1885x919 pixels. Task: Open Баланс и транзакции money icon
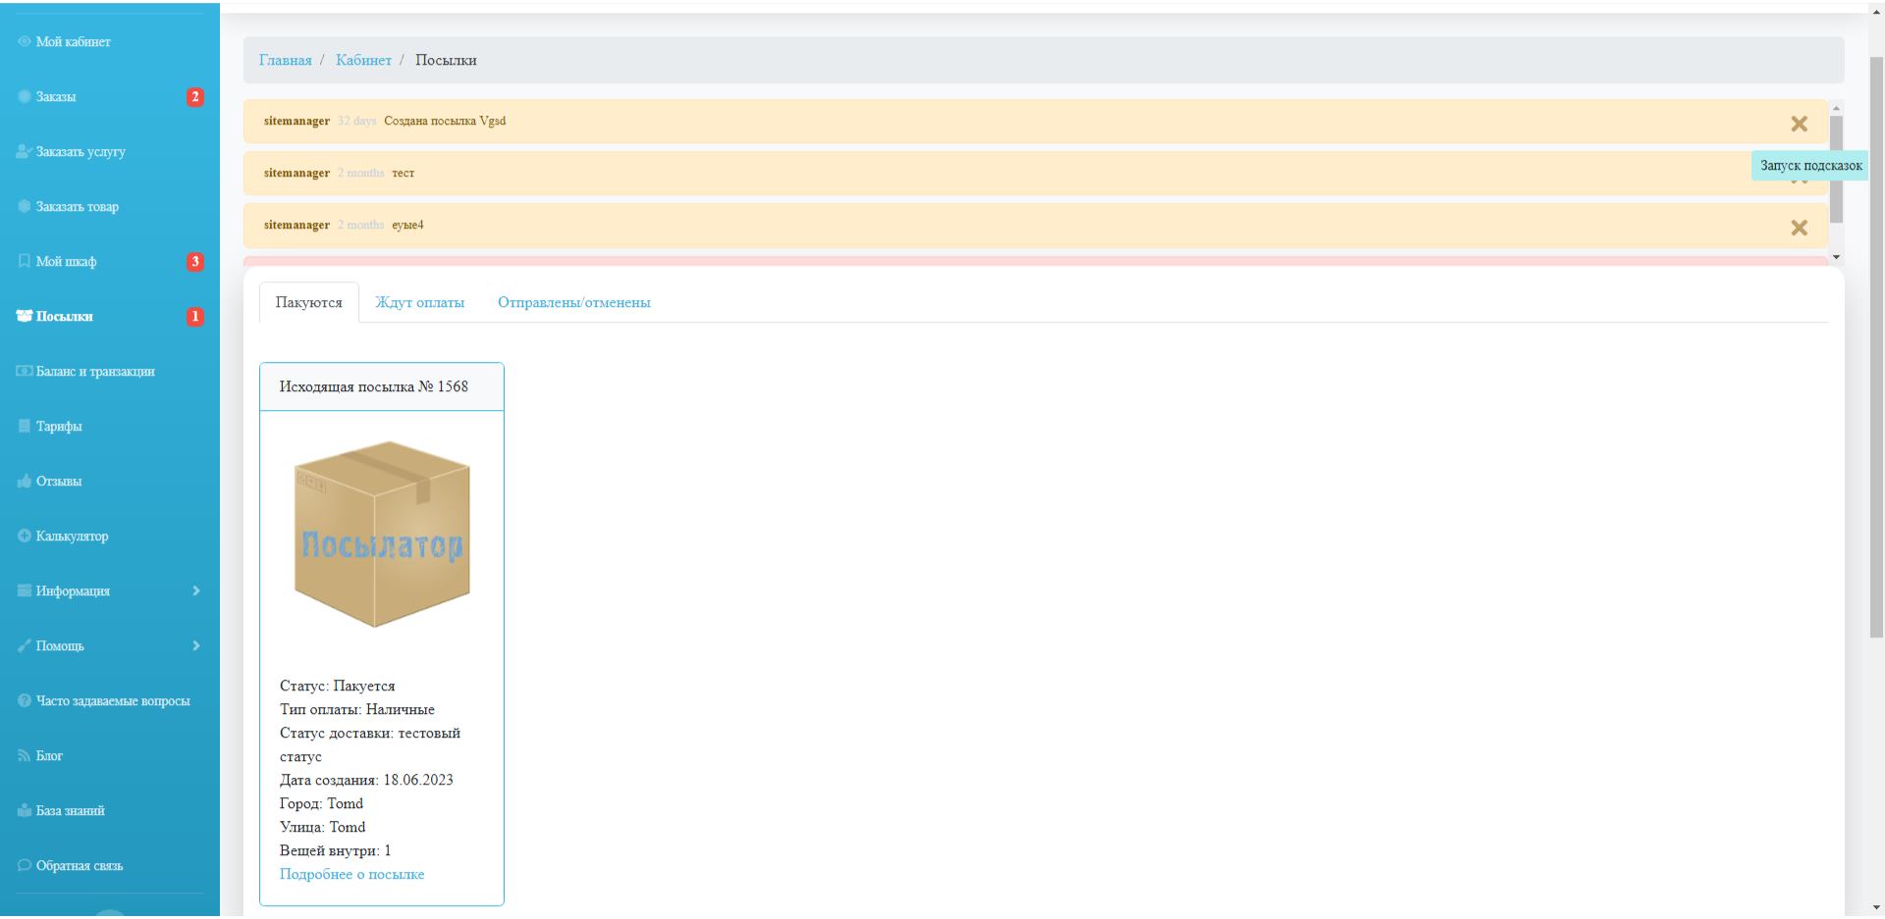tap(25, 371)
